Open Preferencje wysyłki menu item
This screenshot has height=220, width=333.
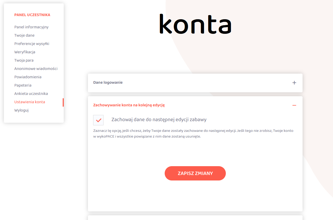click(32, 44)
